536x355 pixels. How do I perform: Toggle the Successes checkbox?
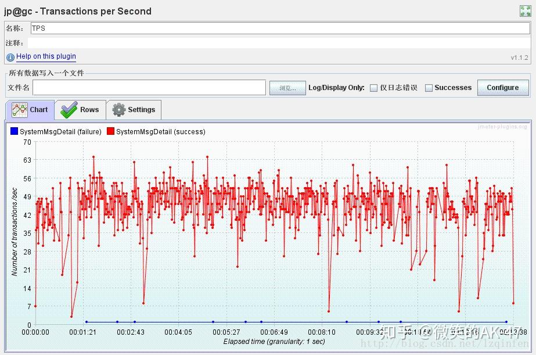coord(429,88)
